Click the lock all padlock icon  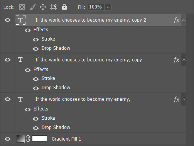64,7
